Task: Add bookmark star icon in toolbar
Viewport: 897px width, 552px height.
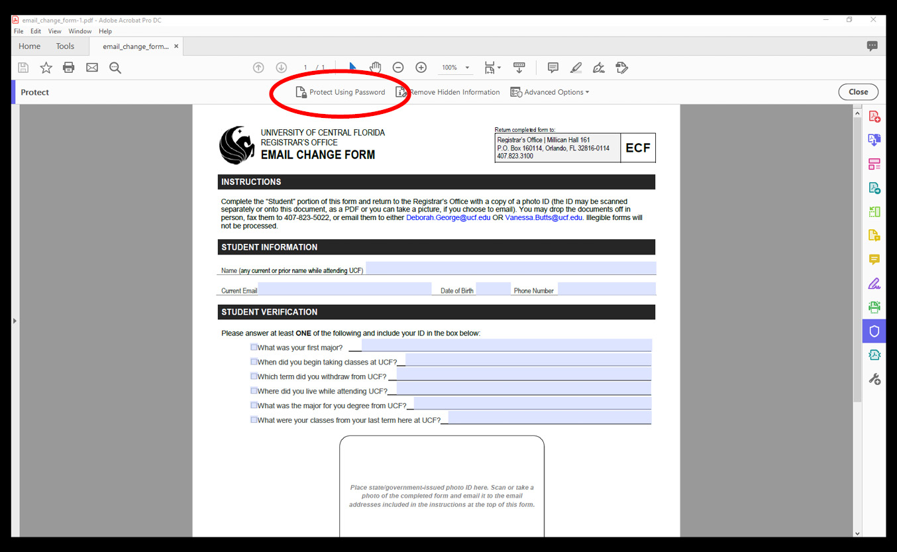Action: 46,68
